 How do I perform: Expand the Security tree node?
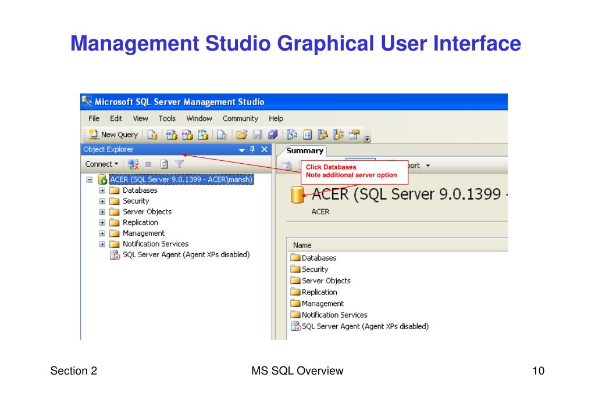coord(102,201)
